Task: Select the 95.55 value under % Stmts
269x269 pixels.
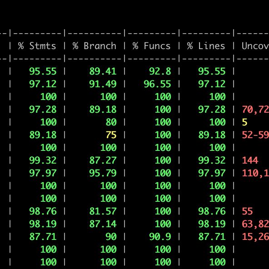Action: tap(43, 71)
